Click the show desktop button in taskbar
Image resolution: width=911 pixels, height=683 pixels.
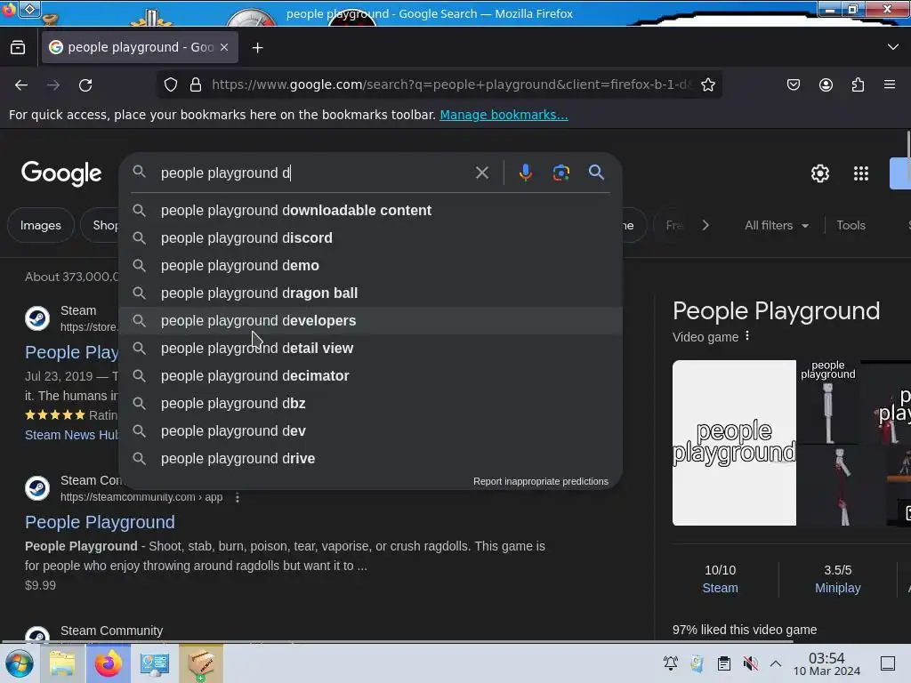point(888,663)
